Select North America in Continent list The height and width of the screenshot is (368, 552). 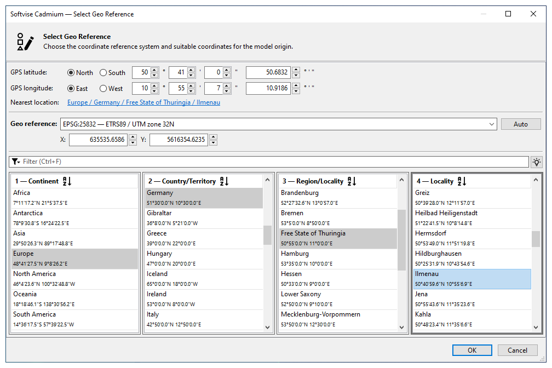[74, 279]
